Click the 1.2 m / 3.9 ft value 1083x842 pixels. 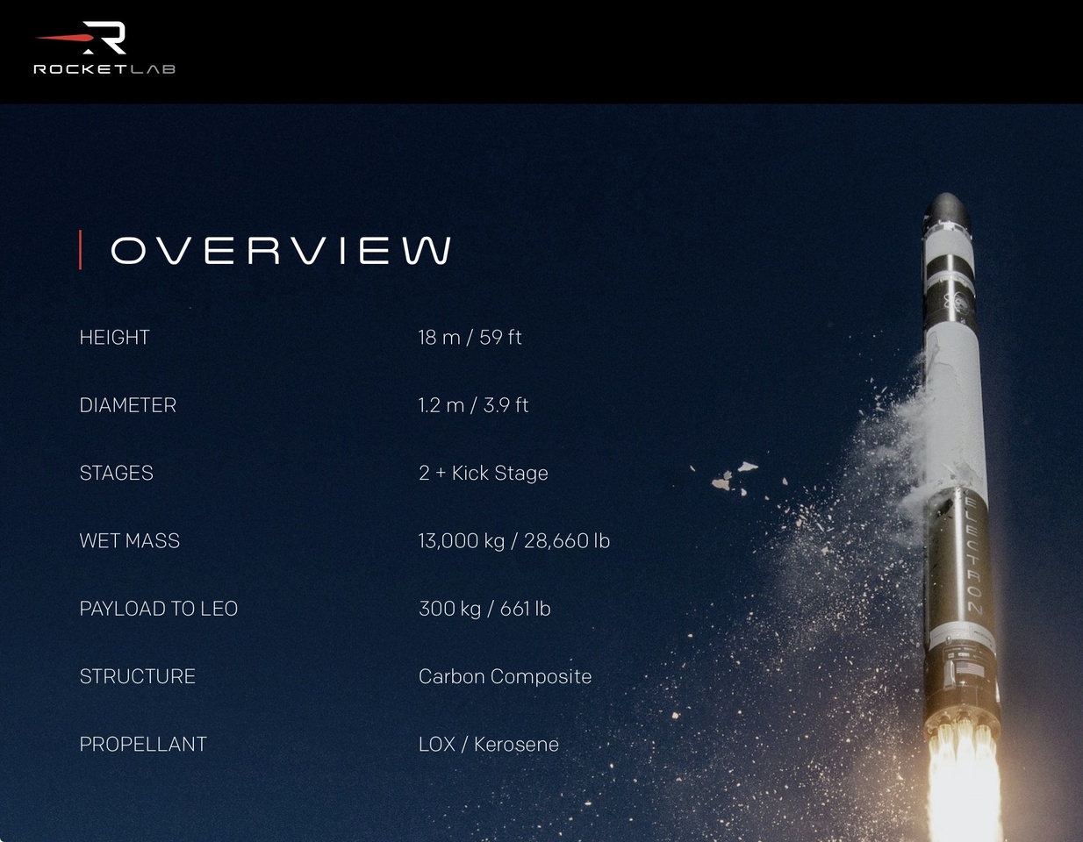[x=473, y=405]
